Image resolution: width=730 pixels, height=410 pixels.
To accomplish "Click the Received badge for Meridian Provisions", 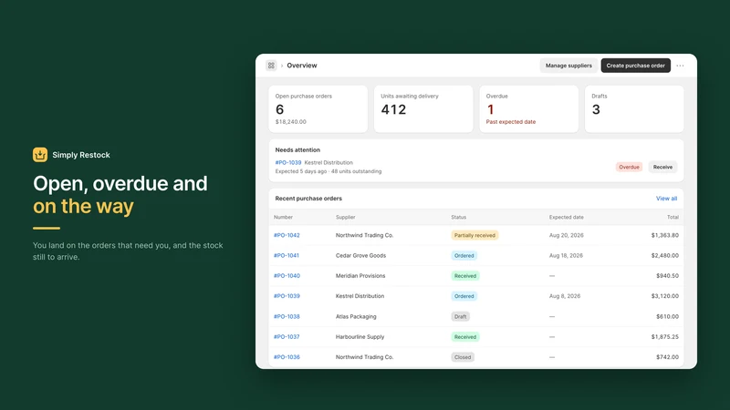I will (465, 276).
